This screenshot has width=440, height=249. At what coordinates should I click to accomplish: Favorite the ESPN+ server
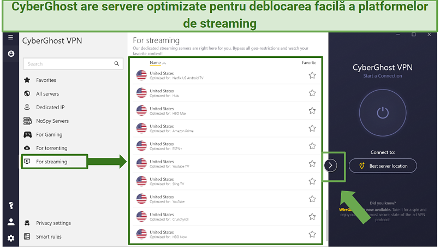[312, 146]
